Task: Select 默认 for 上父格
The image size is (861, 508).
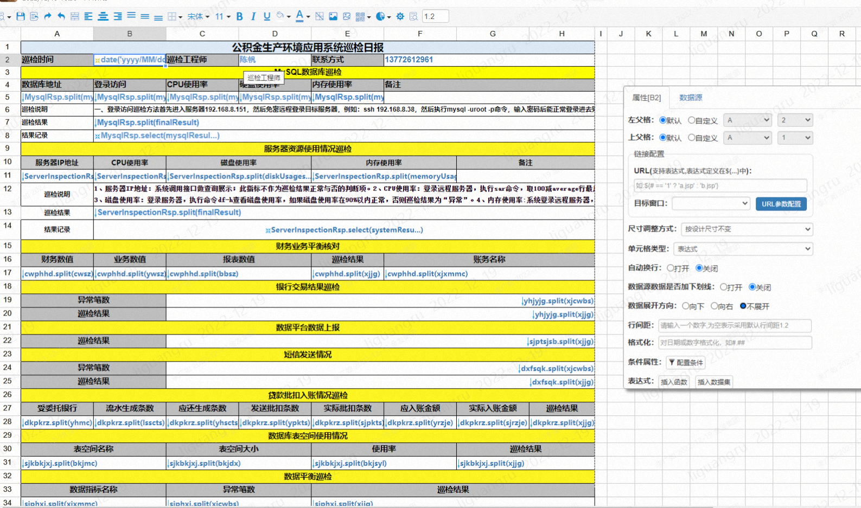Action: (662, 138)
